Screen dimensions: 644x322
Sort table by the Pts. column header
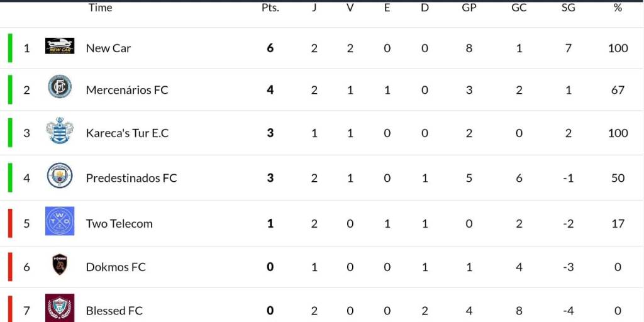pyautogui.click(x=270, y=8)
